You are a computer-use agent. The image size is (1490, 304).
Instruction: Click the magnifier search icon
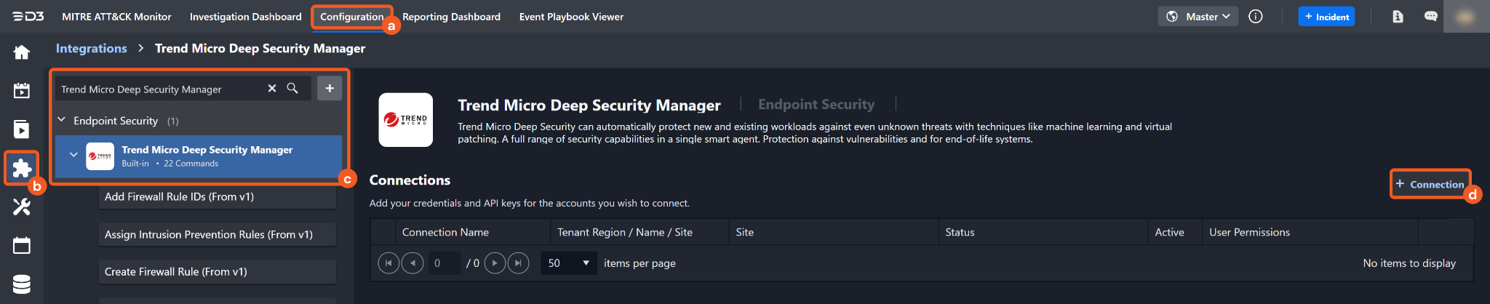click(x=292, y=89)
